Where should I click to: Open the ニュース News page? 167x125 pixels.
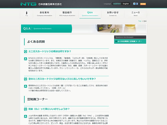136,14
